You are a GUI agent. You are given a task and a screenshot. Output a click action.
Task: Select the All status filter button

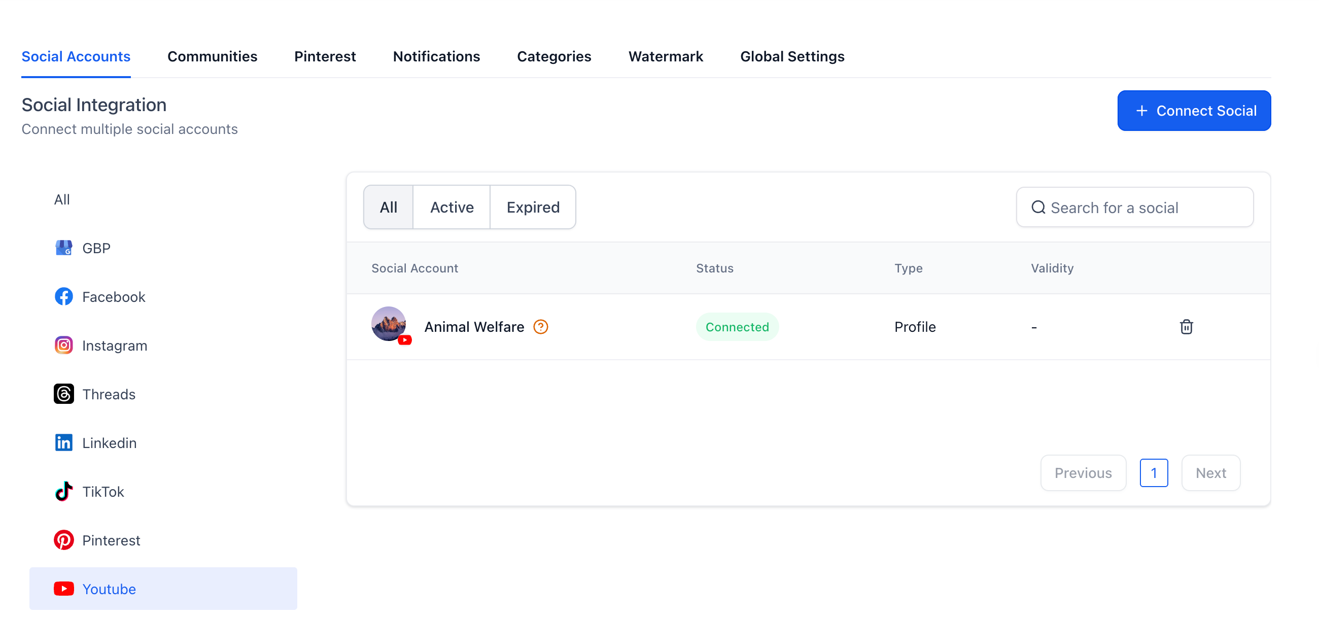tap(388, 207)
